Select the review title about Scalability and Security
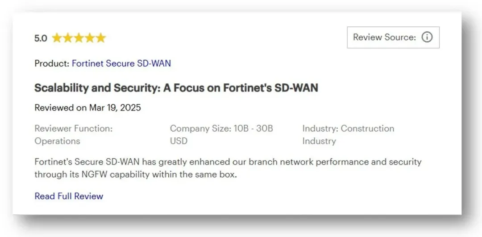The height and width of the screenshot is (237, 482). pos(176,88)
